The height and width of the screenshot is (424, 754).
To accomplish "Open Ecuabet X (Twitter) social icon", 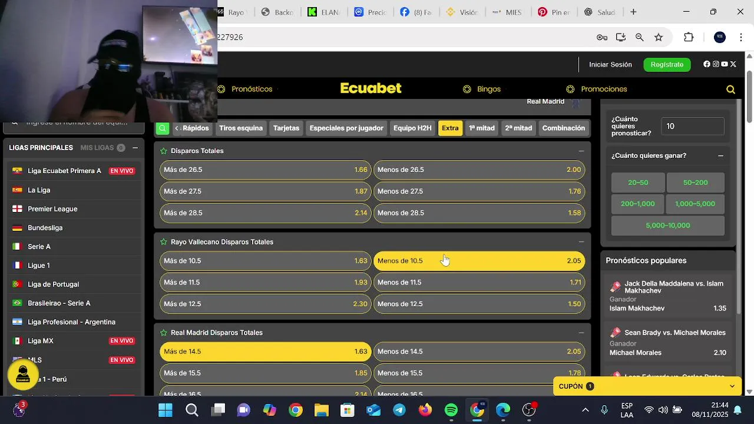I will click(733, 64).
